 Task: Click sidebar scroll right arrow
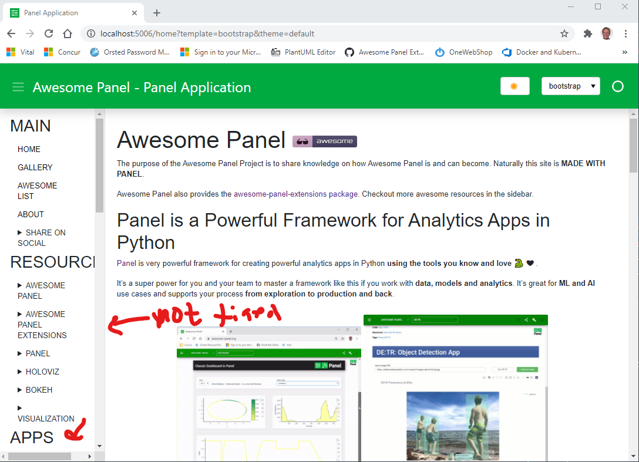[90, 456]
